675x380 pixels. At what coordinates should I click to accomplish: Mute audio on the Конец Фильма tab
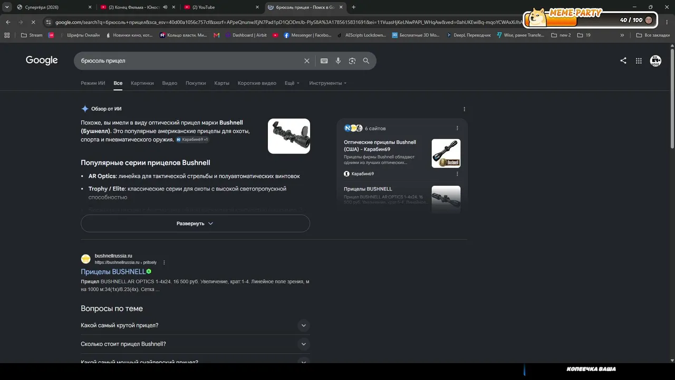(165, 7)
